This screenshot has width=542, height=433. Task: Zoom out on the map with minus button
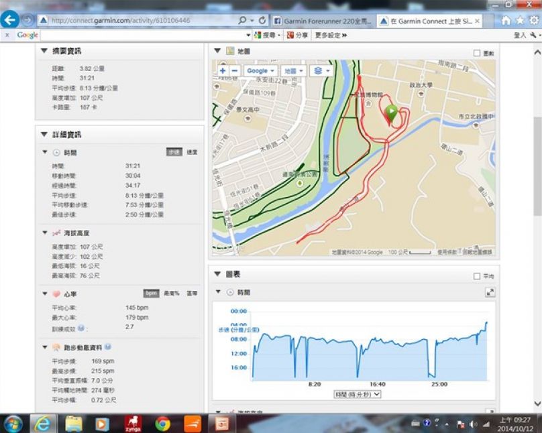point(234,70)
